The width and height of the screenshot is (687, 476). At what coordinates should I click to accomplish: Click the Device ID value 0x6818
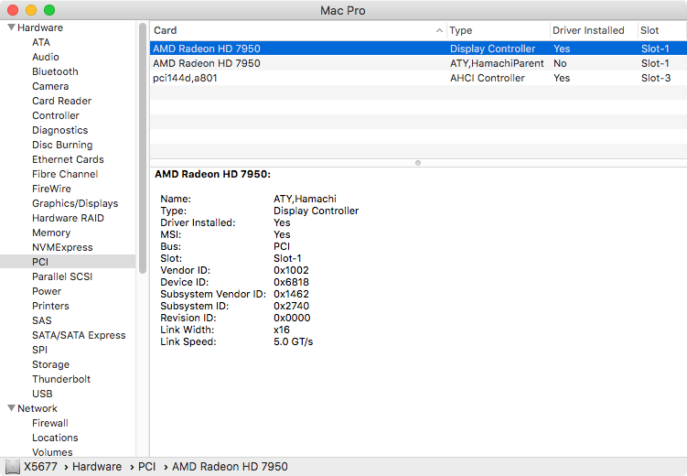tap(292, 282)
